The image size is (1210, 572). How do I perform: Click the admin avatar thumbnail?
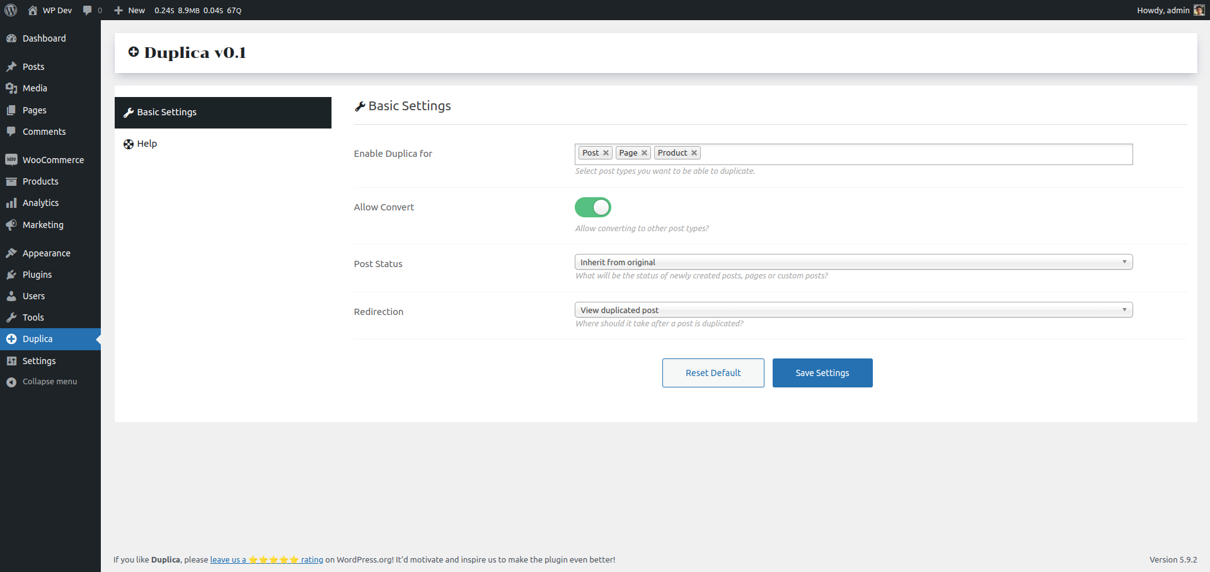(x=1199, y=10)
